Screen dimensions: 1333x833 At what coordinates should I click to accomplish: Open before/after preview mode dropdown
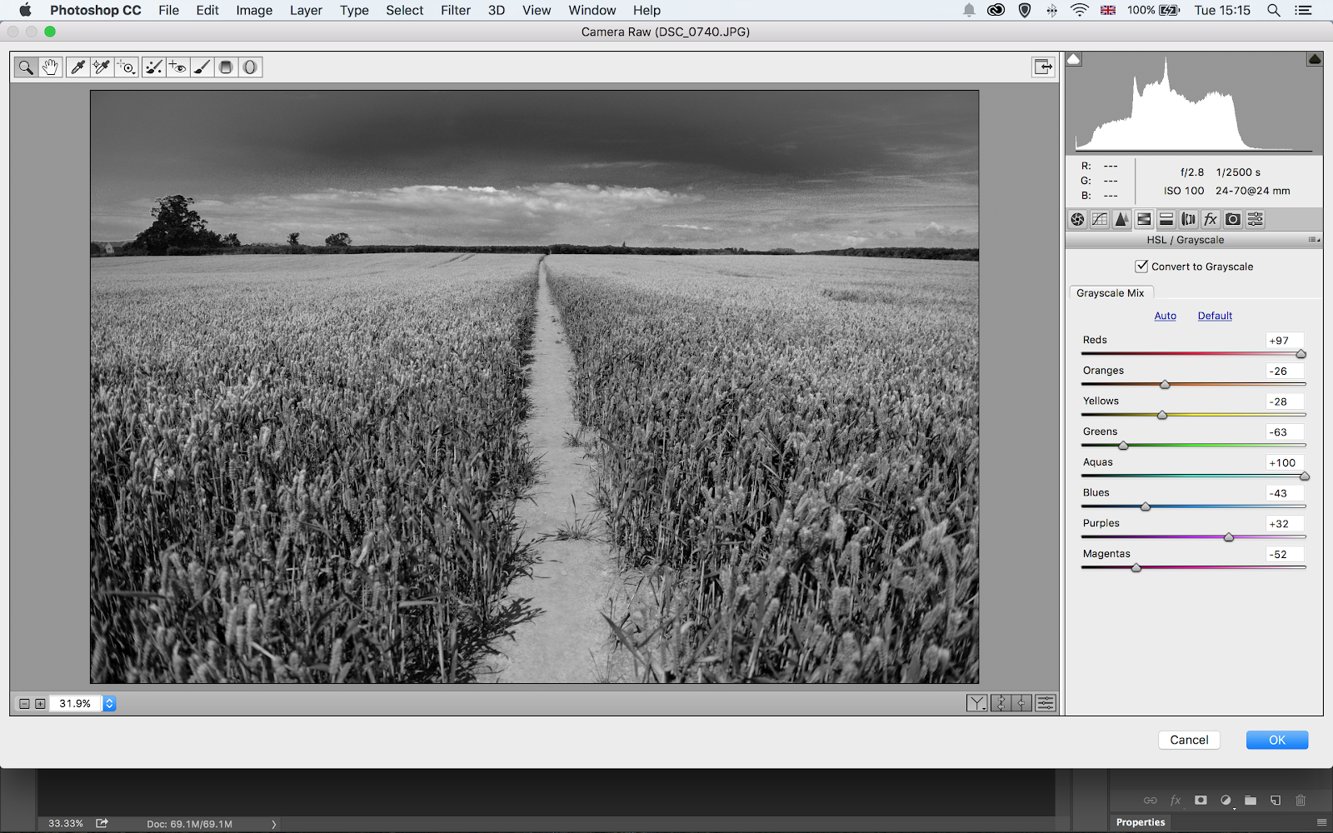tap(977, 704)
